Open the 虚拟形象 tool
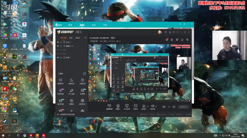 pyautogui.click(x=61, y=102)
